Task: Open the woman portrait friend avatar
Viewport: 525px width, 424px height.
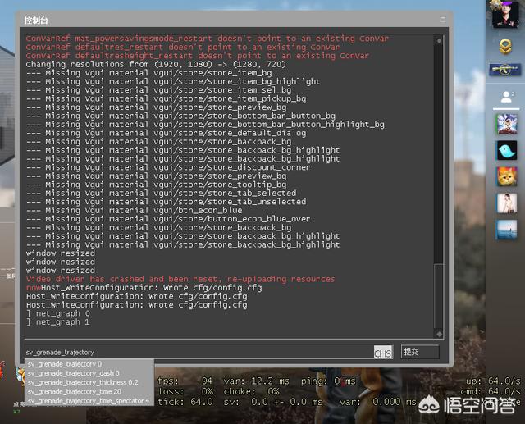Action: [x=507, y=203]
